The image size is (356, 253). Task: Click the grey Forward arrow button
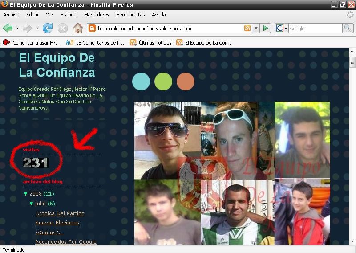(28, 29)
